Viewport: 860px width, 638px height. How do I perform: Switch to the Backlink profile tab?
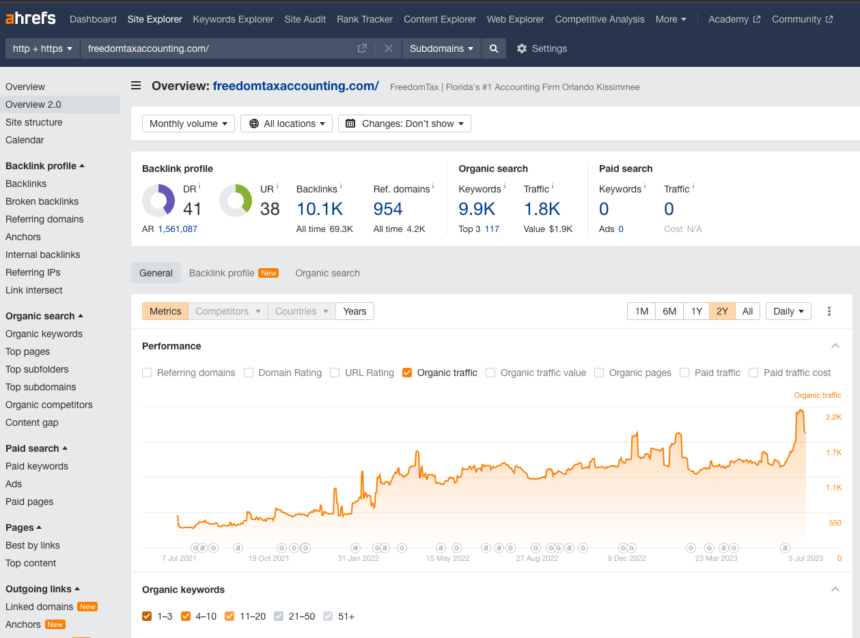coord(233,273)
